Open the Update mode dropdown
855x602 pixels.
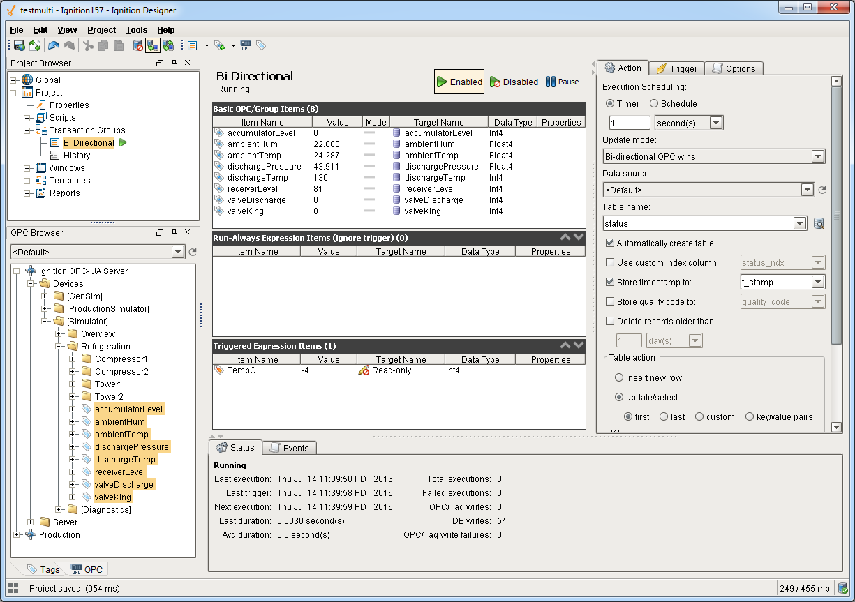pos(818,156)
